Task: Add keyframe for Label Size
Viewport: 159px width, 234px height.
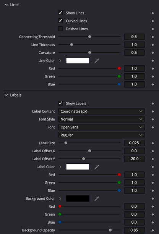Action: click(153, 143)
